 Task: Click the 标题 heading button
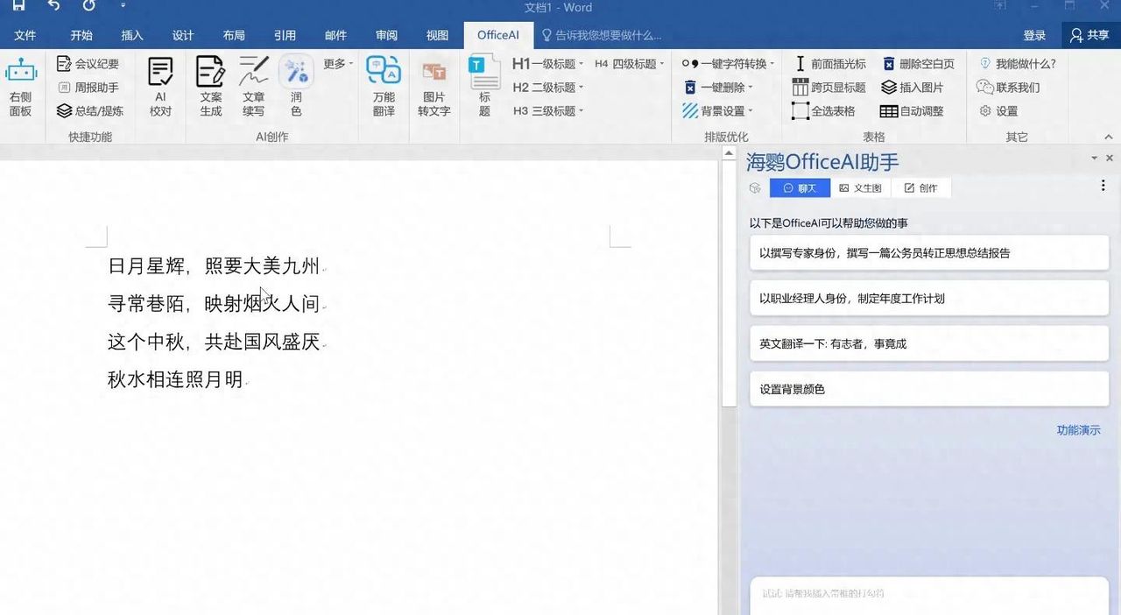(484, 88)
